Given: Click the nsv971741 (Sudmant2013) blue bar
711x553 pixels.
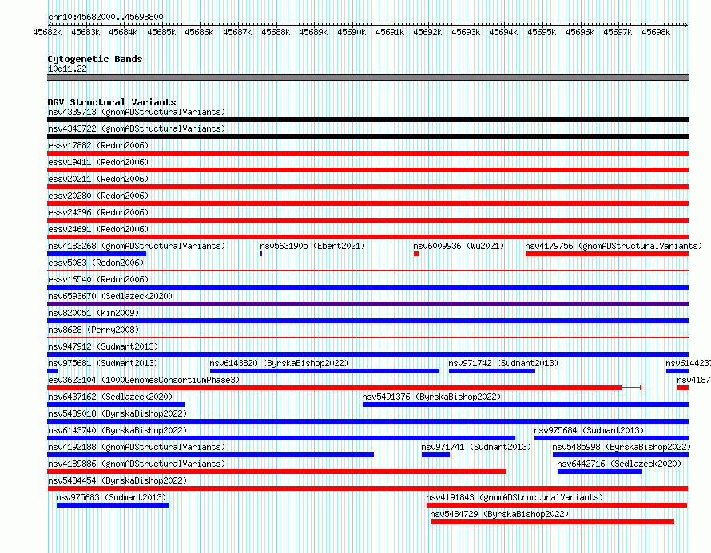Looking at the screenshot, I should (x=435, y=455).
